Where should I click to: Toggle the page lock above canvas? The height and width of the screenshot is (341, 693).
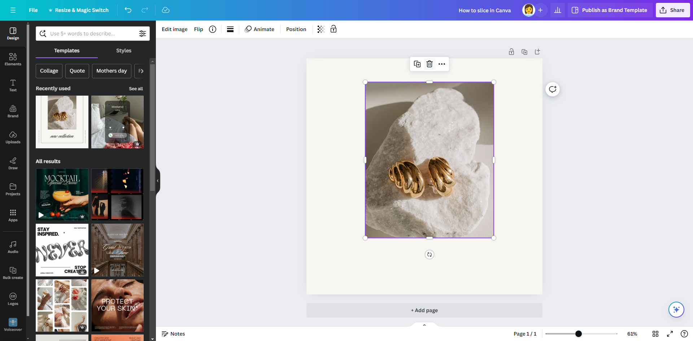coord(511,52)
